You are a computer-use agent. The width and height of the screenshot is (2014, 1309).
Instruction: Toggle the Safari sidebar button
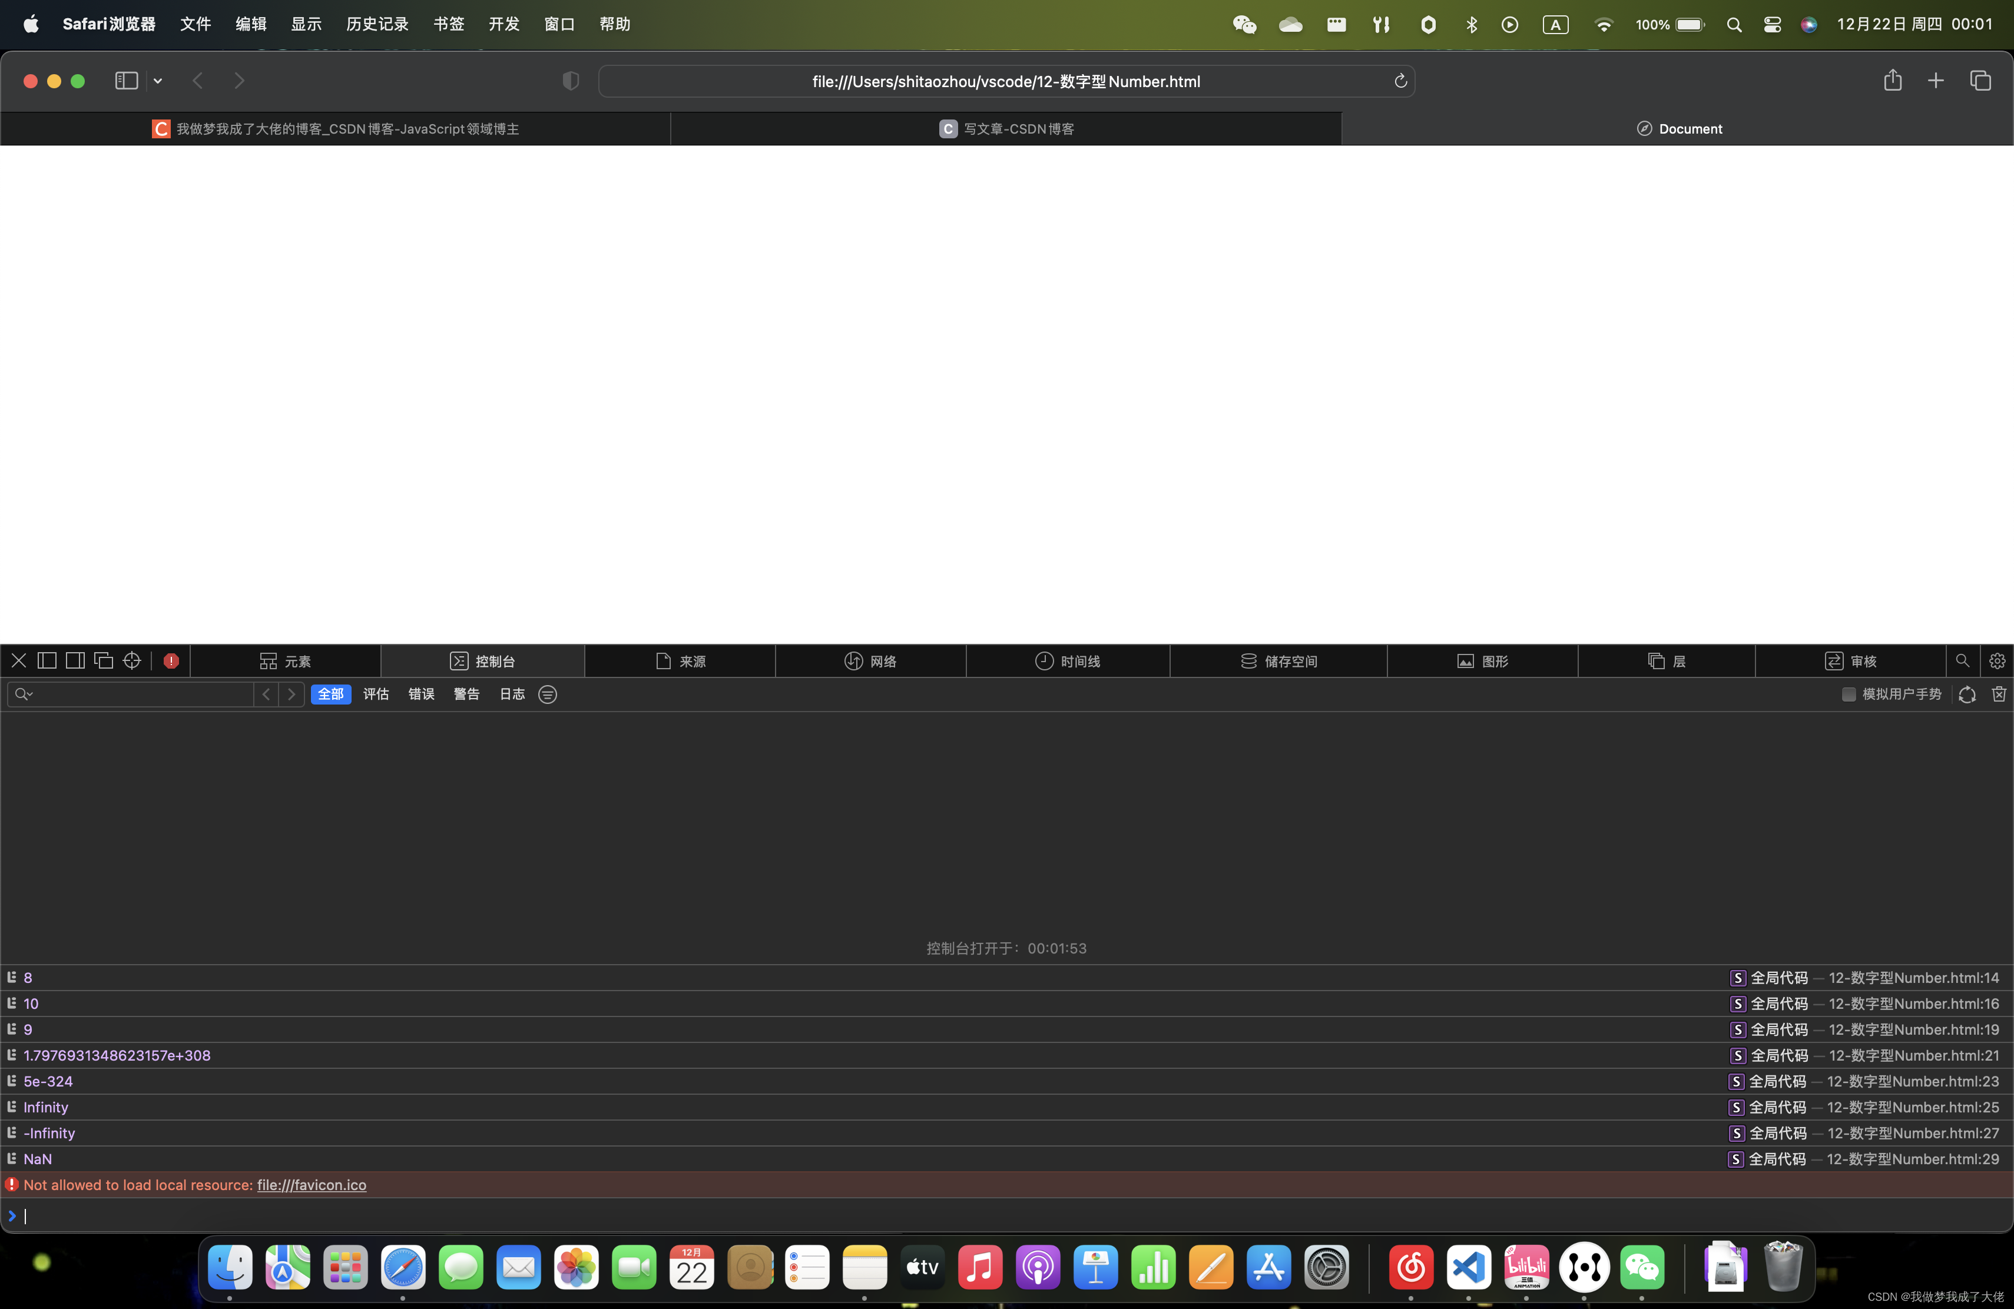(127, 80)
